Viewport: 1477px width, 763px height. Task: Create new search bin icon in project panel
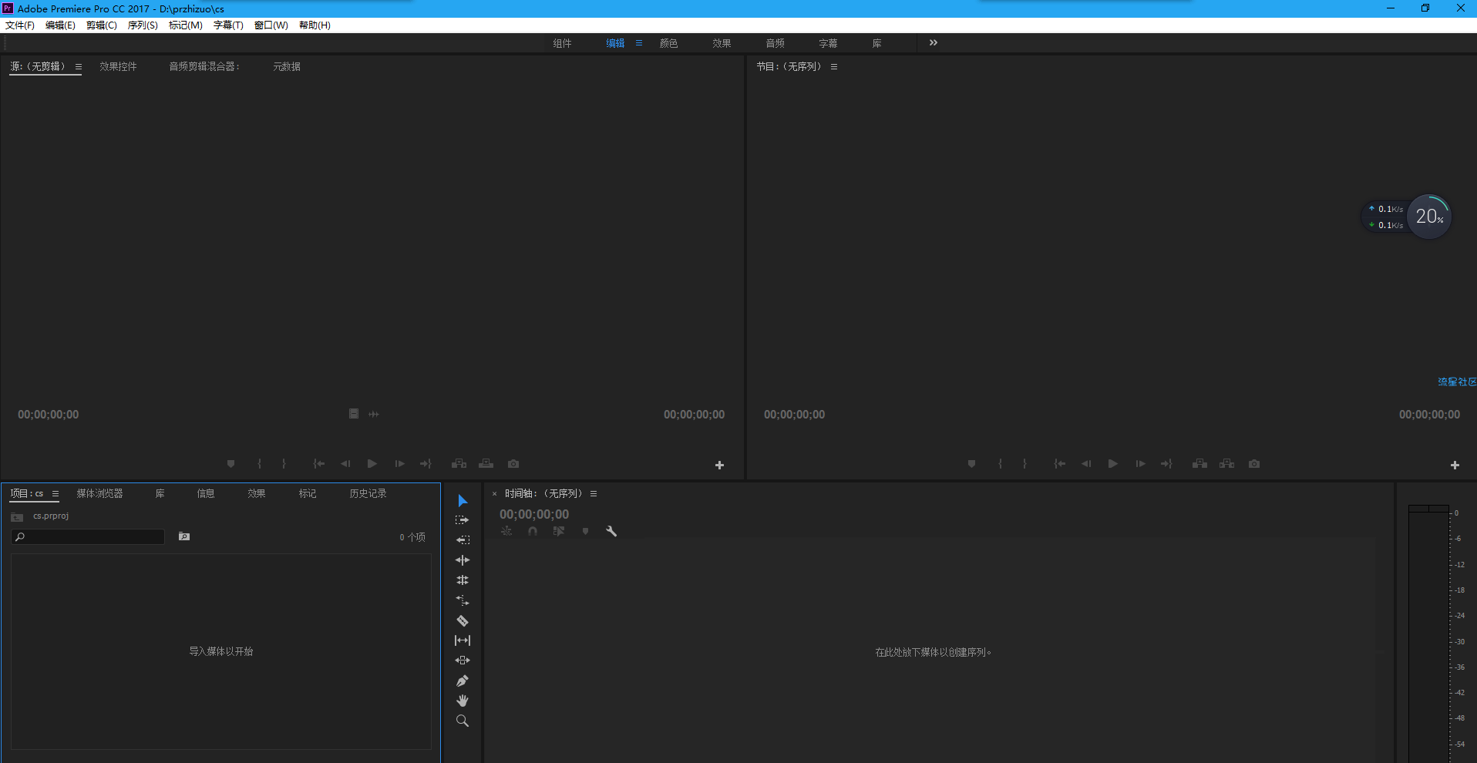pos(184,536)
